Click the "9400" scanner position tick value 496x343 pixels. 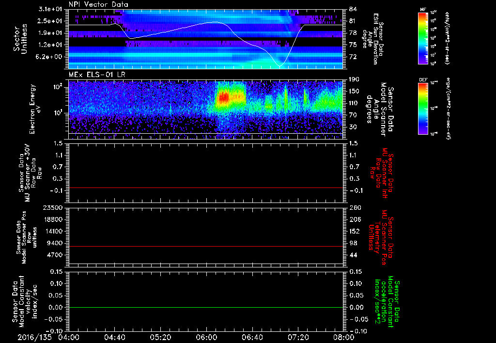click(x=55, y=243)
